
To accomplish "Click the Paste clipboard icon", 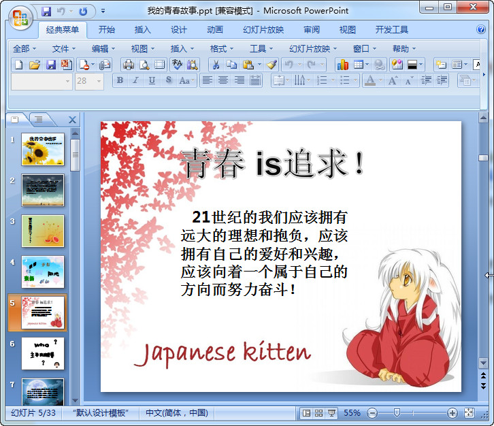I will (x=248, y=65).
